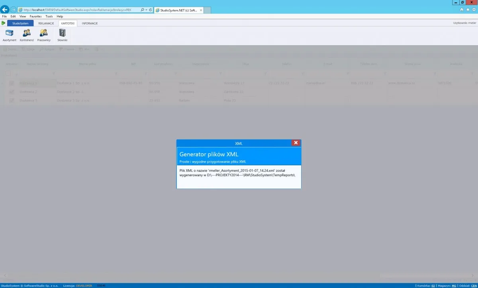Close the StudioSystem.NET browser tab
The image size is (478, 288).
[x=201, y=10]
